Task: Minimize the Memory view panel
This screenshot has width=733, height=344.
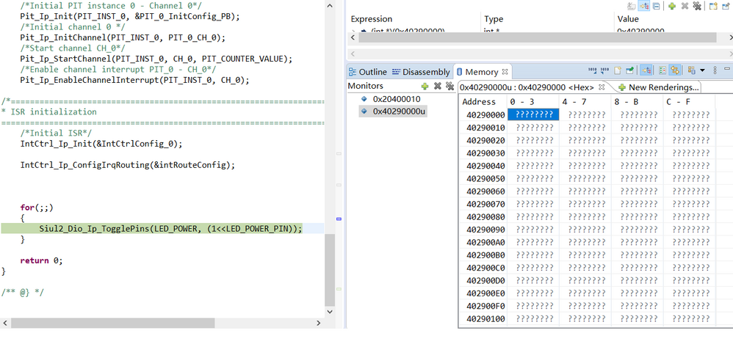Action: pyautogui.click(x=727, y=69)
